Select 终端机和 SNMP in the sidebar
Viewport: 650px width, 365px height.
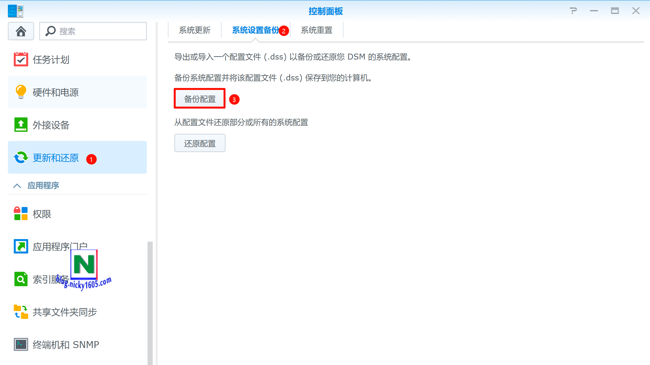[77, 344]
